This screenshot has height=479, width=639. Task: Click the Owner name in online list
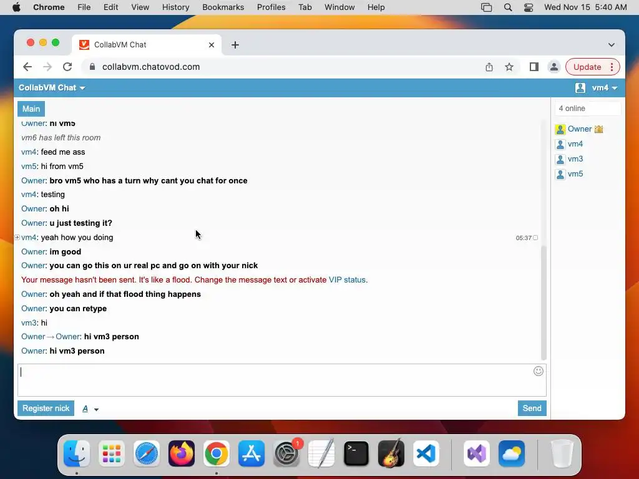pyautogui.click(x=580, y=129)
